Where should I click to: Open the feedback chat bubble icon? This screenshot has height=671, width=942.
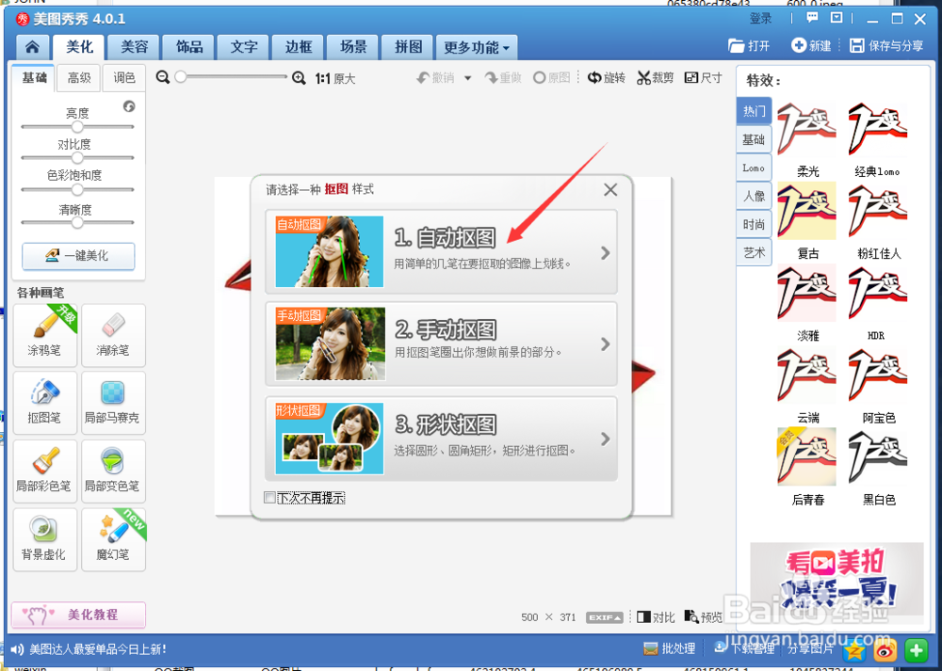pyautogui.click(x=812, y=18)
